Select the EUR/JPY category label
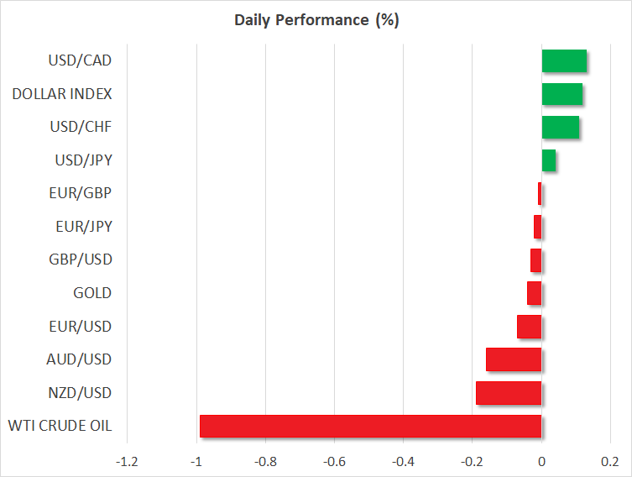This screenshot has height=477, width=632. (x=81, y=227)
